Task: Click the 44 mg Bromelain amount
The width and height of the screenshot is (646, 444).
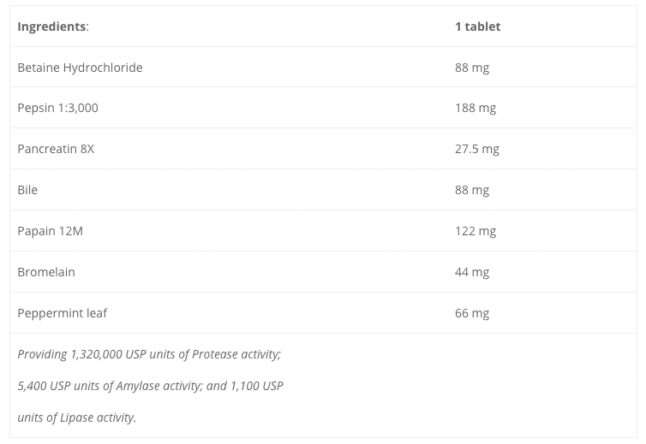Action: (x=472, y=272)
